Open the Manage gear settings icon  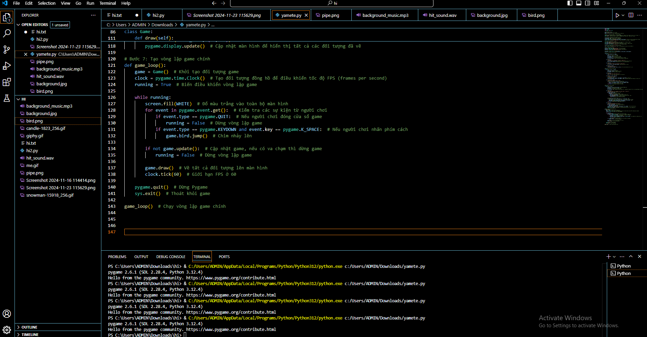[7, 330]
